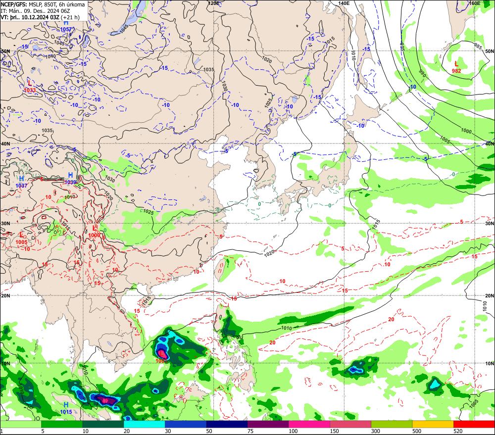This screenshot has height=435, width=495.
Task: Click the 160E longitude label
Action: click(475, 3)
